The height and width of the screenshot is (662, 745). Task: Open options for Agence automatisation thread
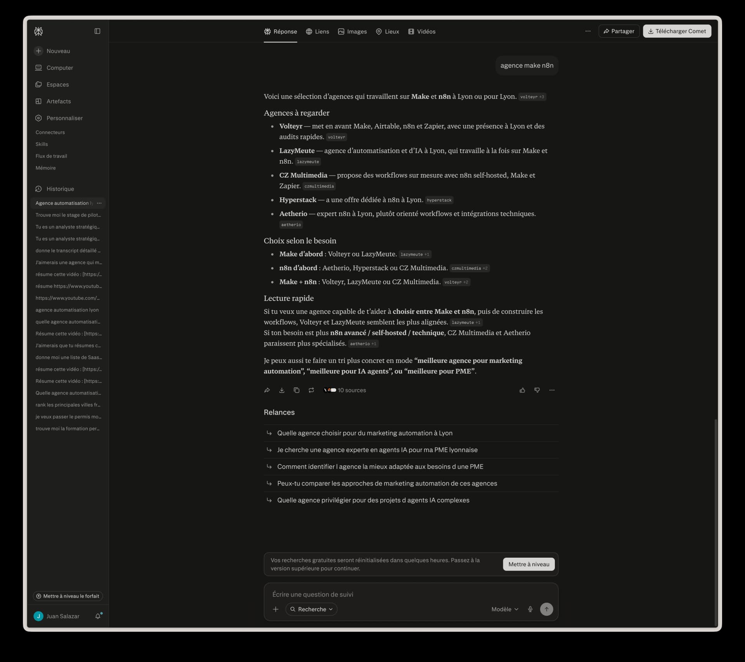point(99,203)
